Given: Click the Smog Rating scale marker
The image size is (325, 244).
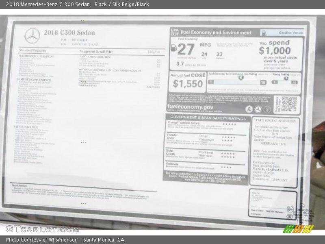Looking at the screenshot, I should [286, 78].
